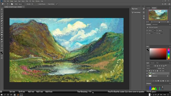This screenshot has height=96, width=171.
Task: Select the Background layer thumbnail
Action: click(150, 76)
